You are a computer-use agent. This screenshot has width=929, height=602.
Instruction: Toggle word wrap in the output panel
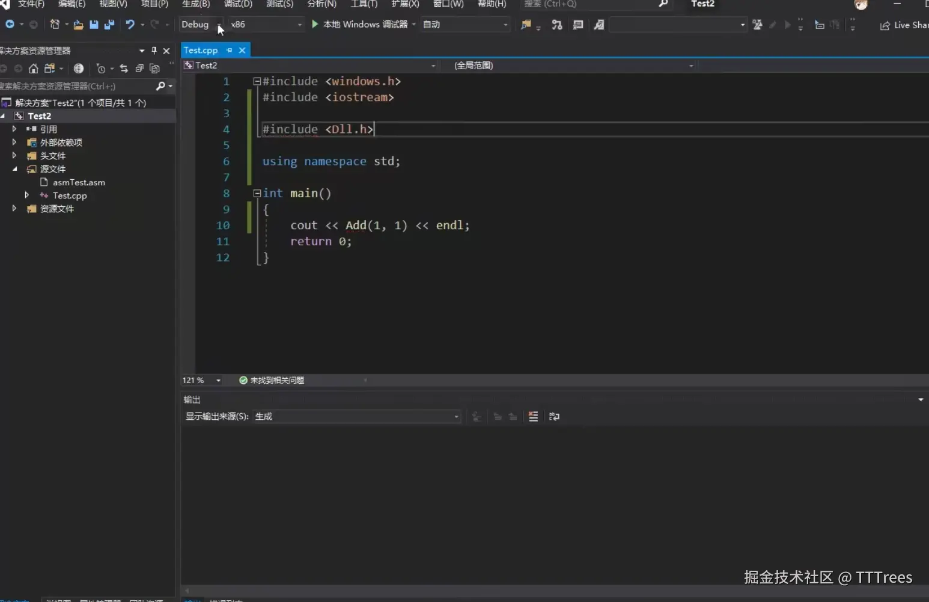(554, 417)
